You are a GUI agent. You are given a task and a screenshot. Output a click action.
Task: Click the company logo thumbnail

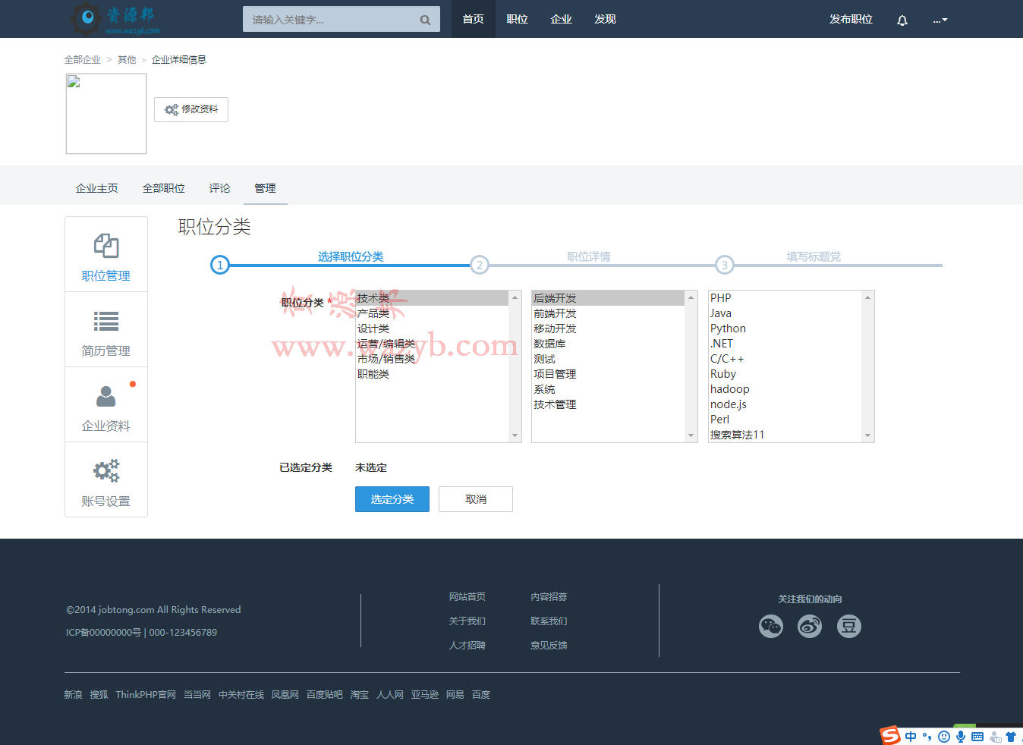pyautogui.click(x=106, y=114)
